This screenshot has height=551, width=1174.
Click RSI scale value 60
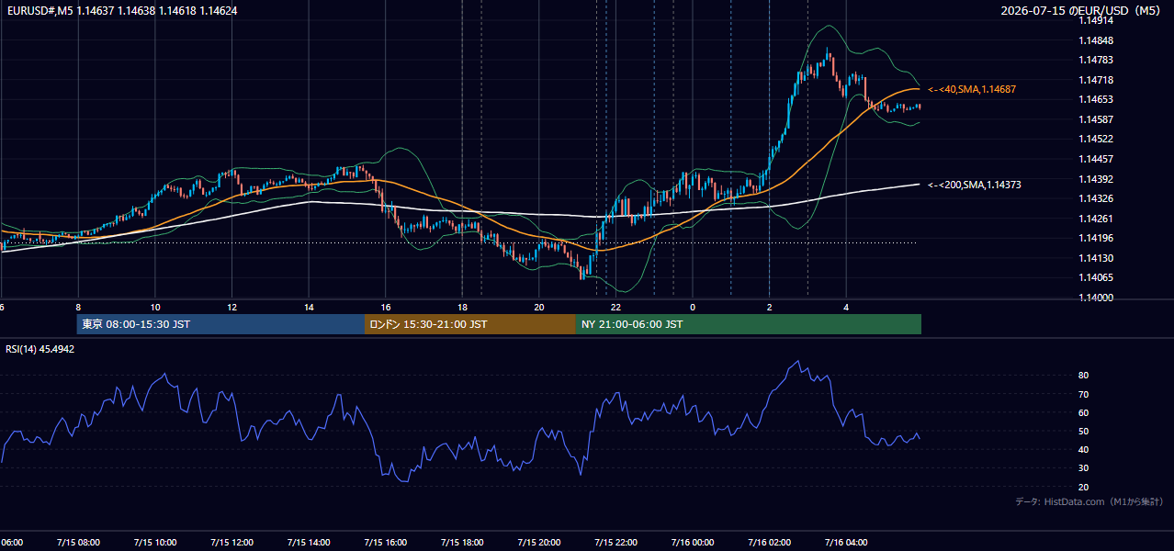[1083, 412]
